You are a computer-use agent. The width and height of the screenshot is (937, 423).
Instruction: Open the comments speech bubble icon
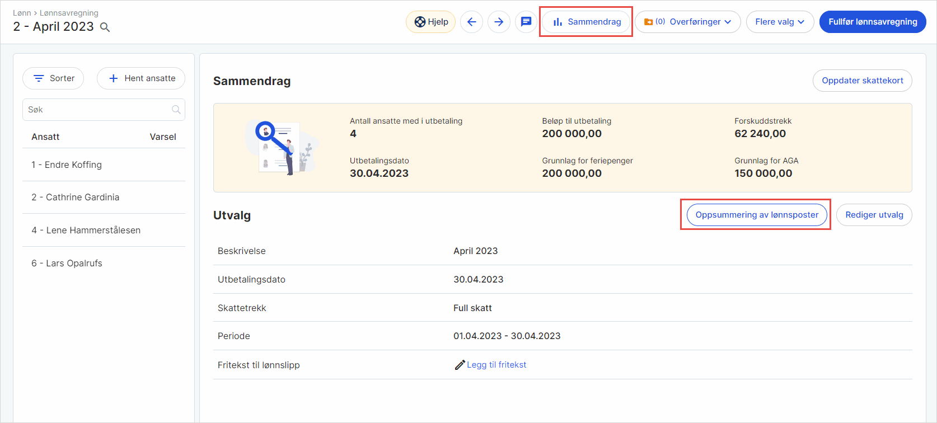526,22
